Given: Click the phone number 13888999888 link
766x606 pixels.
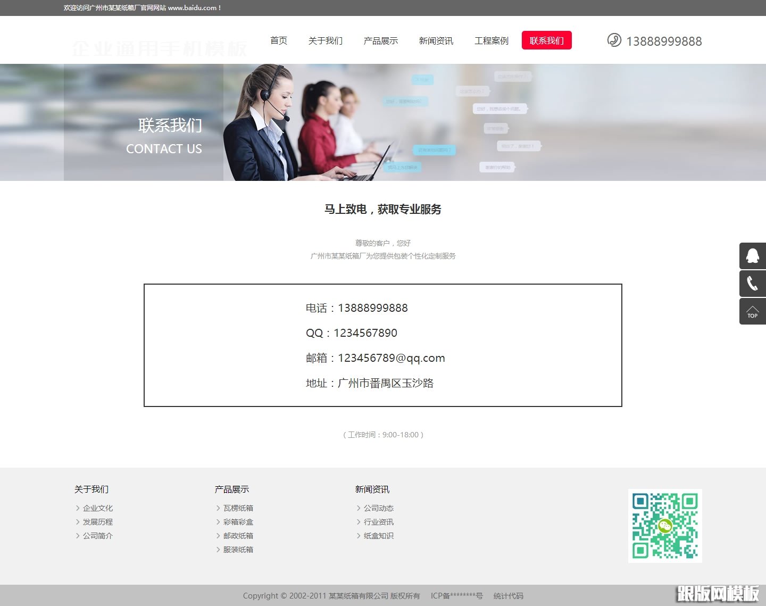Looking at the screenshot, I should [664, 41].
